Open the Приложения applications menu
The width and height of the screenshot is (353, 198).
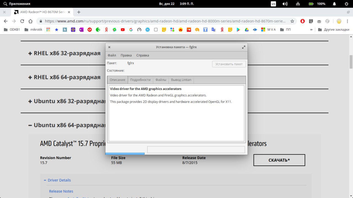[x=17, y=4]
